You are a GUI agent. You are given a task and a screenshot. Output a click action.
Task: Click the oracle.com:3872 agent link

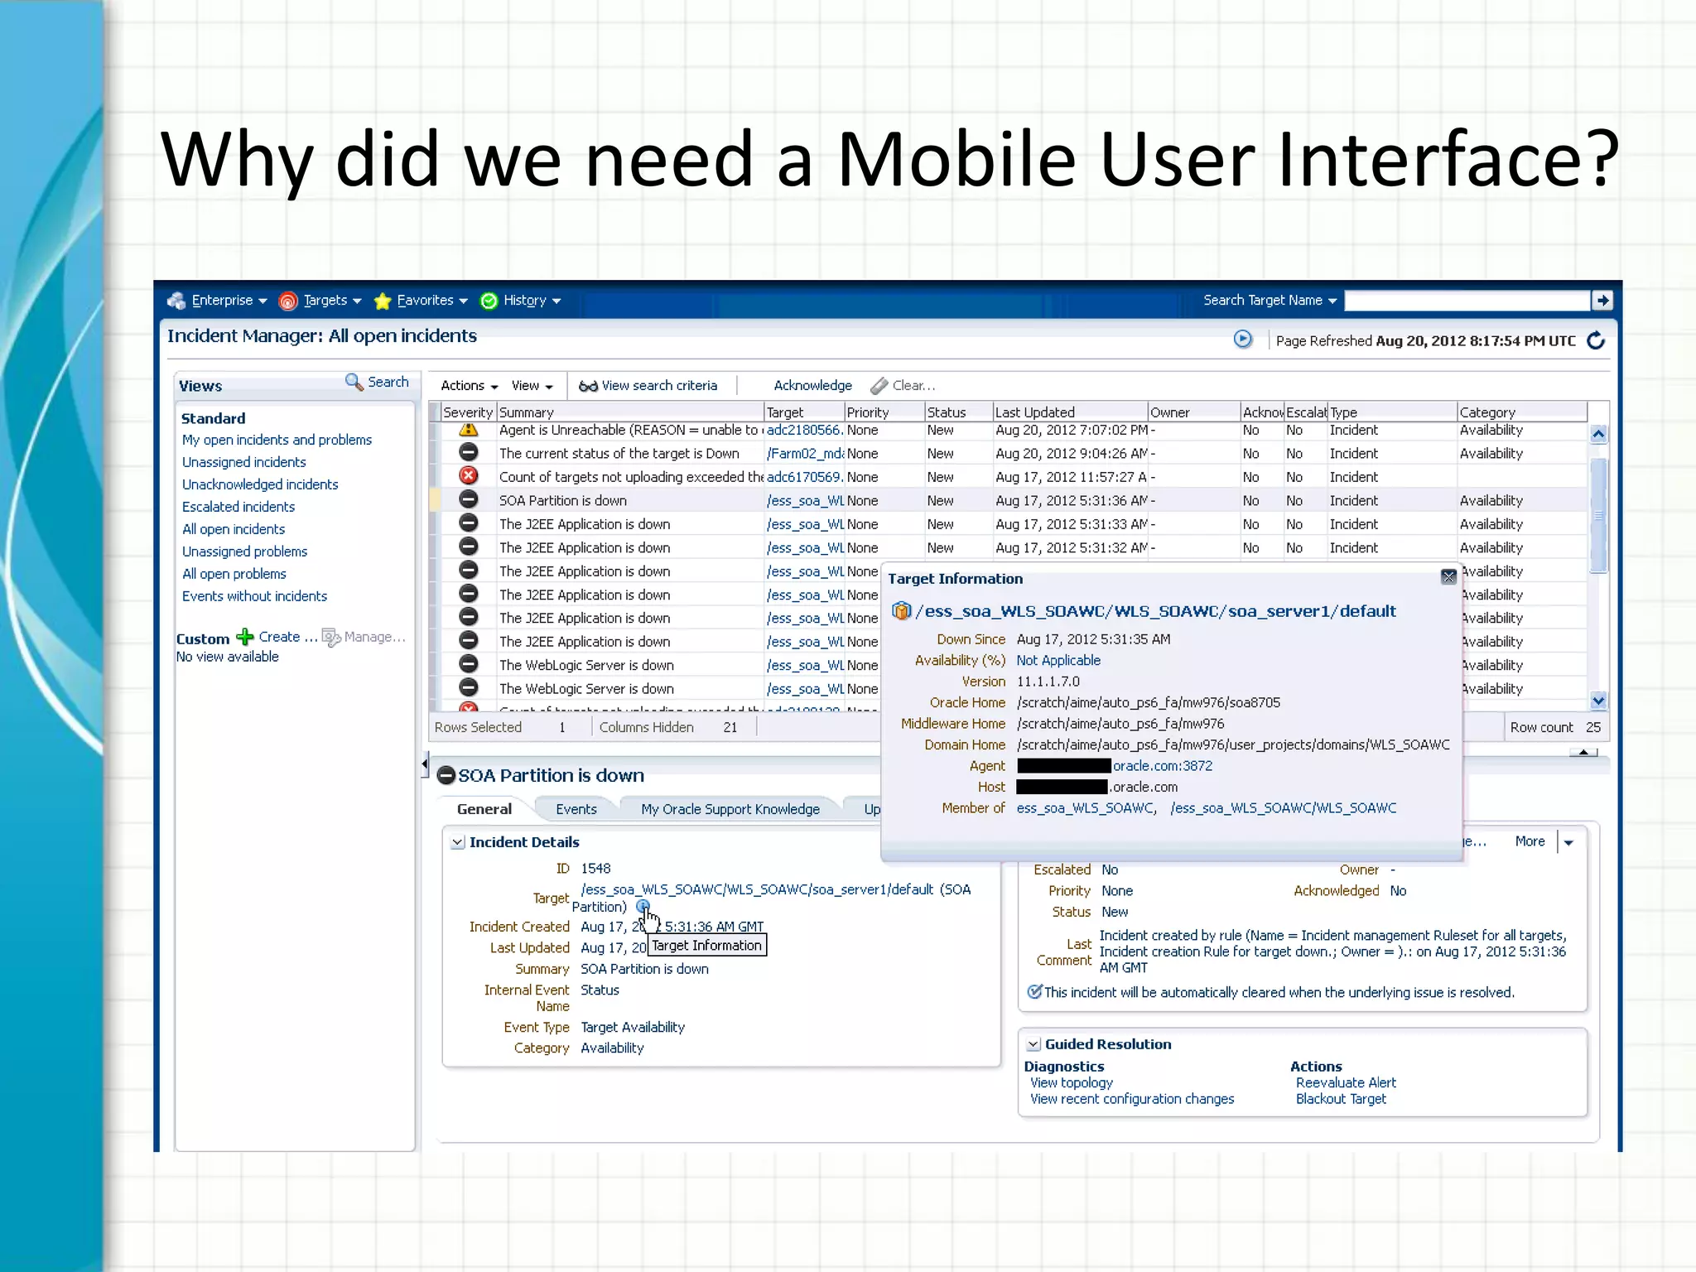1162,766
